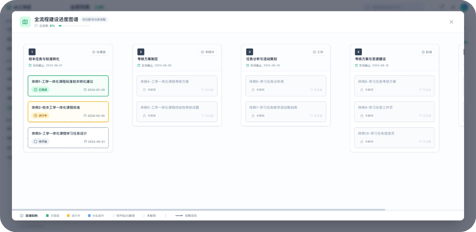Click the overall progress bar at 8%
The height and width of the screenshot is (232, 476).
tap(74, 26)
